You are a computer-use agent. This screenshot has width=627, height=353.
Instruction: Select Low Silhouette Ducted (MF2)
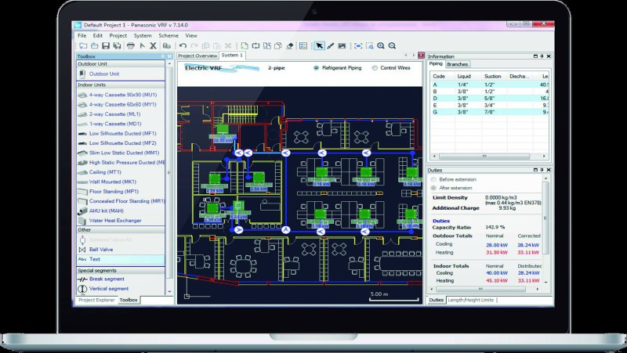[122, 143]
